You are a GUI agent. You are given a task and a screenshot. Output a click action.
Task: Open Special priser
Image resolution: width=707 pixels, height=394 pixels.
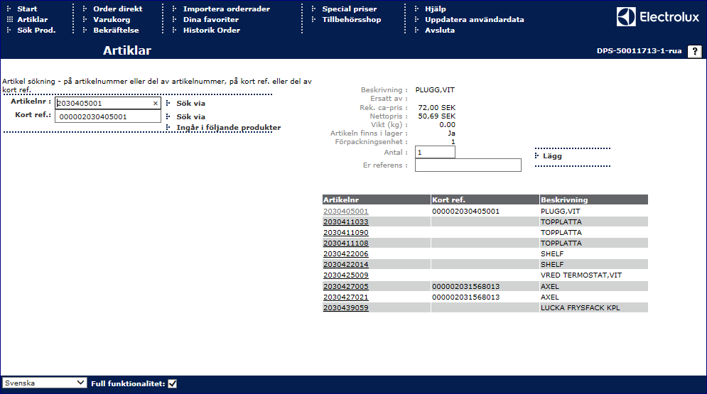coord(349,9)
